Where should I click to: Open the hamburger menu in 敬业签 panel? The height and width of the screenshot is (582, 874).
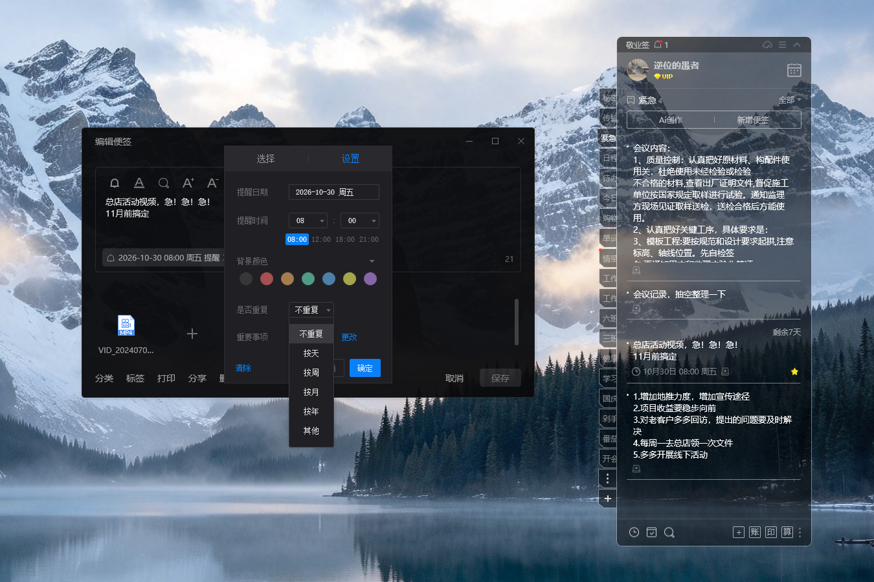point(782,45)
